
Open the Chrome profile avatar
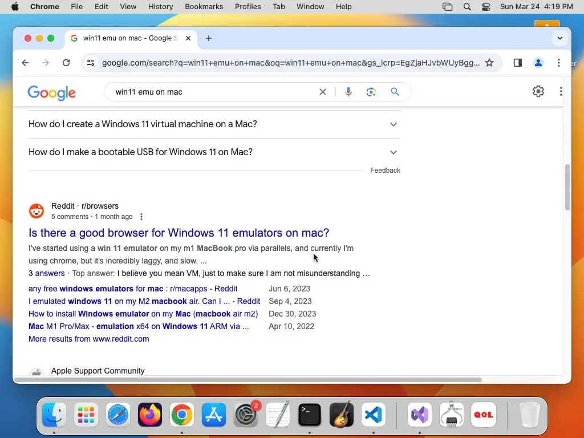click(538, 63)
